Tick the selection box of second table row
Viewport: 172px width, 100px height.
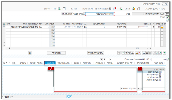(x=162, y=30)
